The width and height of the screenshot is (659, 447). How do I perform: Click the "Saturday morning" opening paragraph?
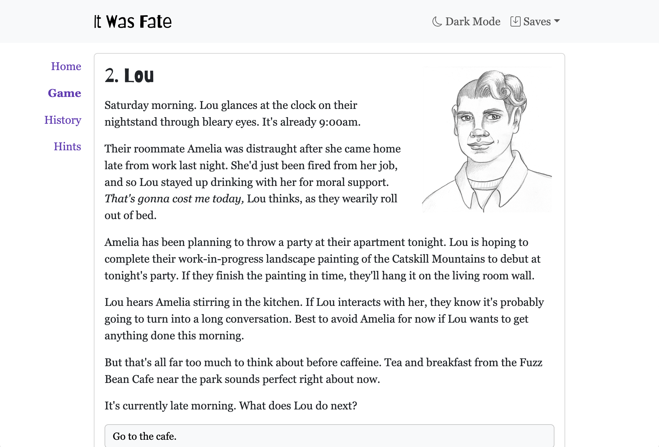232,113
